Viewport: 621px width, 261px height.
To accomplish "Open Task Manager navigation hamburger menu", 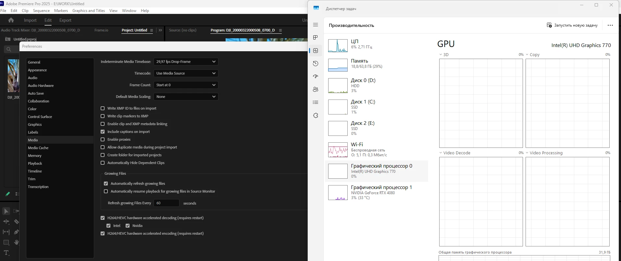I will point(316,25).
